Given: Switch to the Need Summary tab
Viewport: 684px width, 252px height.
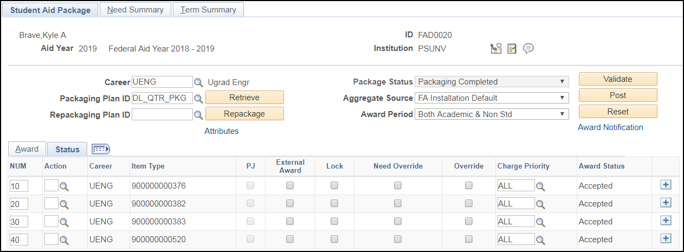Looking at the screenshot, I should [x=135, y=10].
